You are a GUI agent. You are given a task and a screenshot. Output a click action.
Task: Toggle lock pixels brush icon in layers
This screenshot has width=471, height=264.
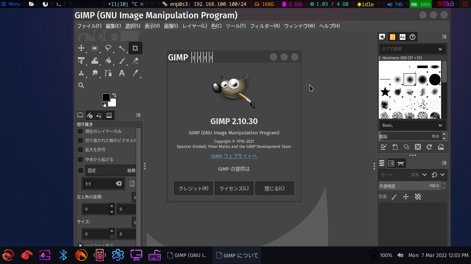click(394, 197)
